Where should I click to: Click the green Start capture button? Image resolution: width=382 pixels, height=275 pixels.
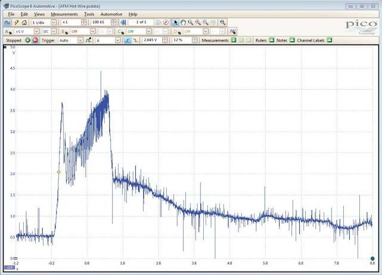click(x=27, y=40)
